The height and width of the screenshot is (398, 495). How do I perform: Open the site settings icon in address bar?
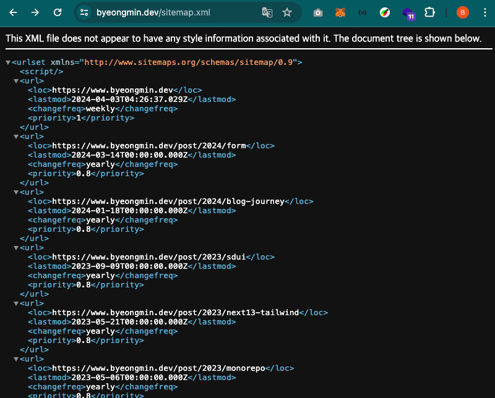[x=82, y=12]
